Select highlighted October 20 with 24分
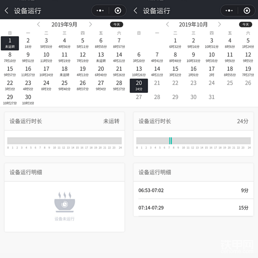Image resolution: width=258 pixels, height=258 pixels. tap(139, 86)
